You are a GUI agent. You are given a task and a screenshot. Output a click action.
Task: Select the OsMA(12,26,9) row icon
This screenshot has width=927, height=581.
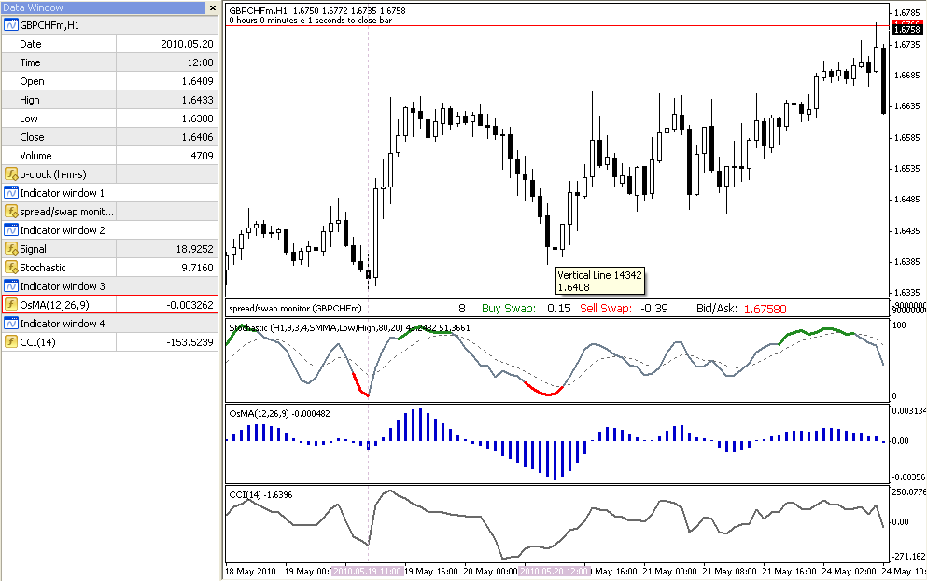coord(10,305)
